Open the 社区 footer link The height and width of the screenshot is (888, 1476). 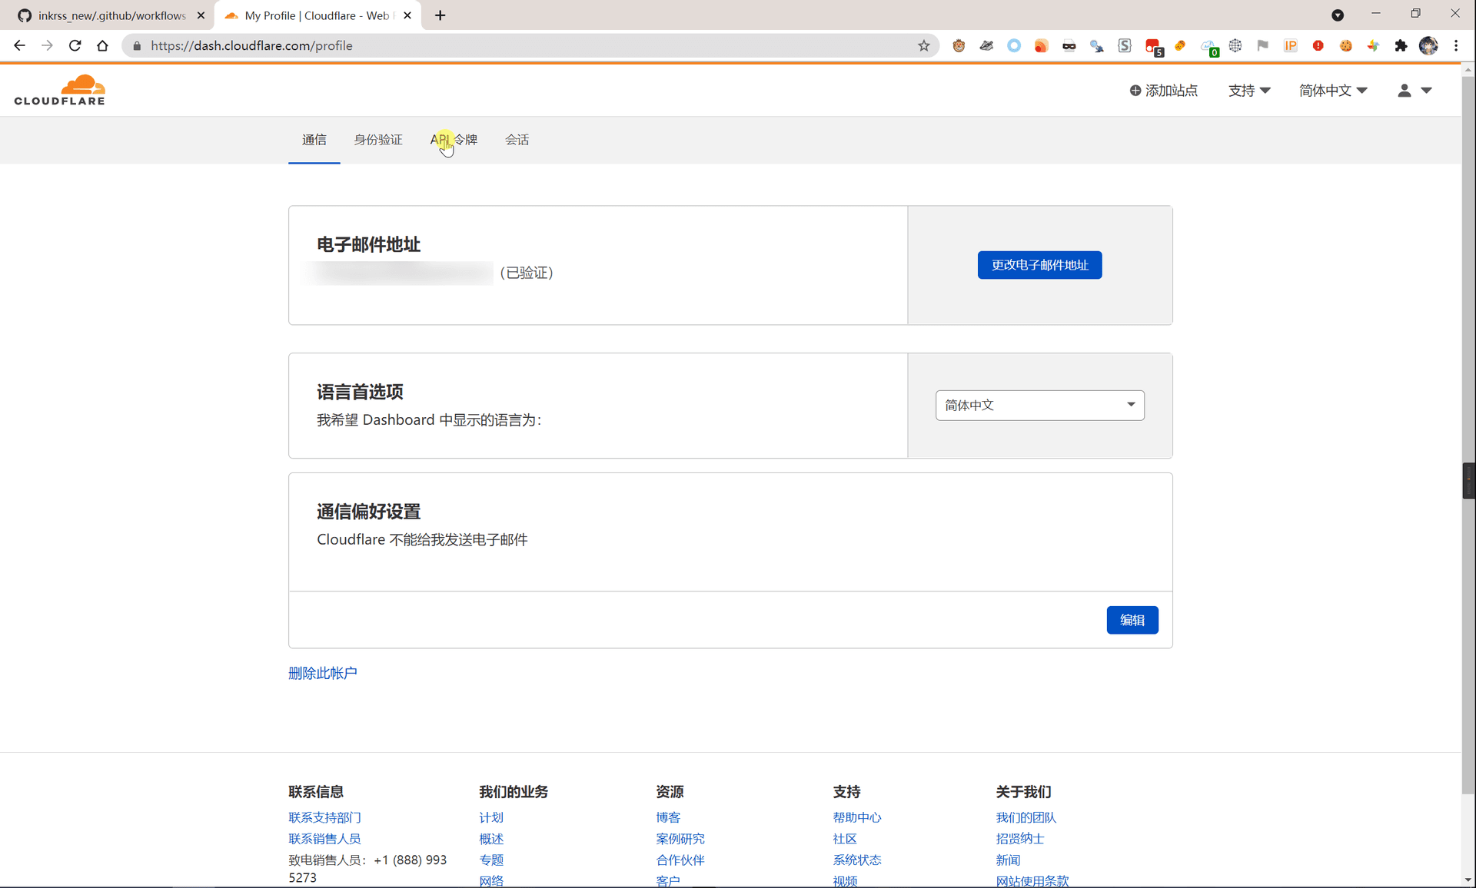(845, 839)
